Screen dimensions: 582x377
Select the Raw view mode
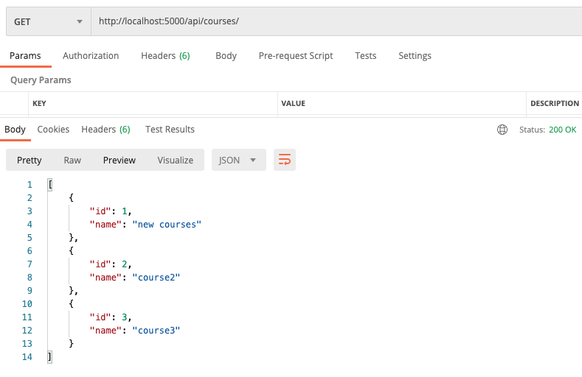pos(72,160)
